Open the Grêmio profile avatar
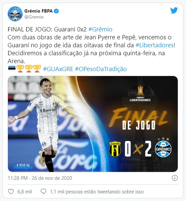The height and width of the screenshot is (201, 186). point(15,14)
